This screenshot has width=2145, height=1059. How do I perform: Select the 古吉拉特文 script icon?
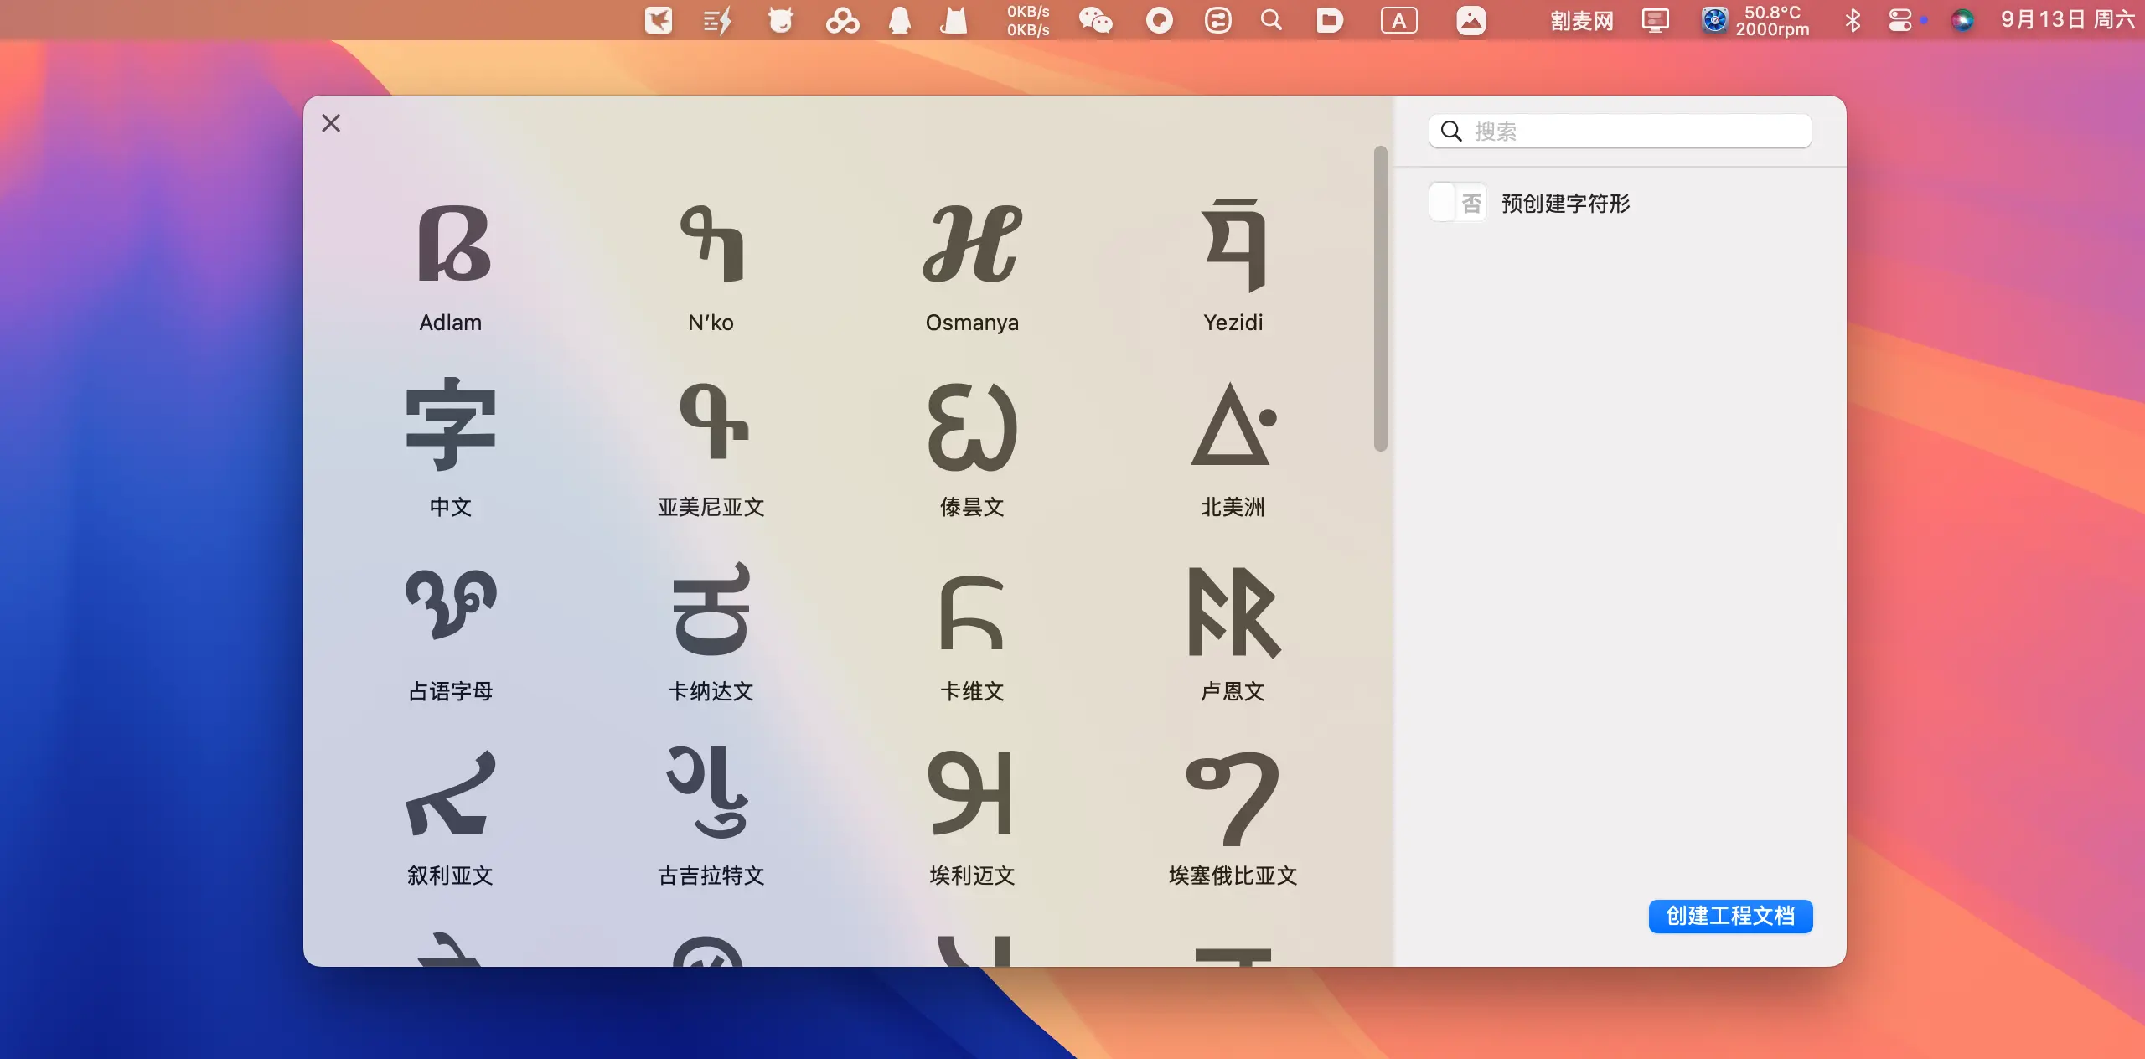coord(711,793)
